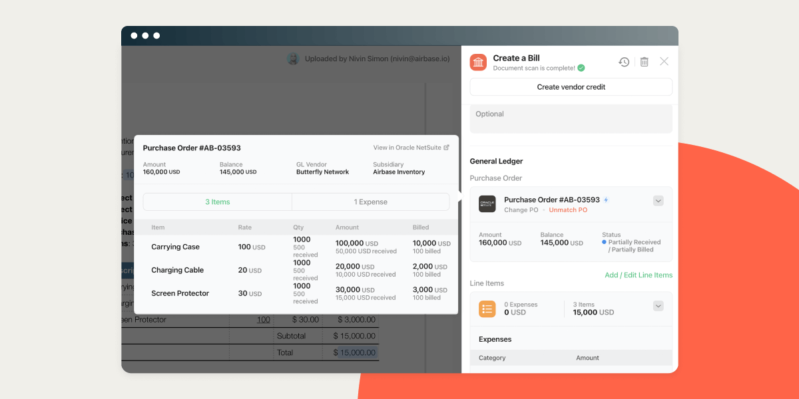Click the Uploaded by Nivin Simon text

[x=377, y=59]
